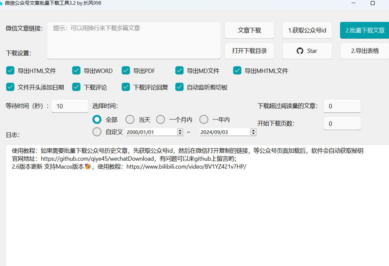The height and width of the screenshot is (266, 389).
Task: Decrease end date 2024/09/03 with down arrow
Action: [x=253, y=133]
